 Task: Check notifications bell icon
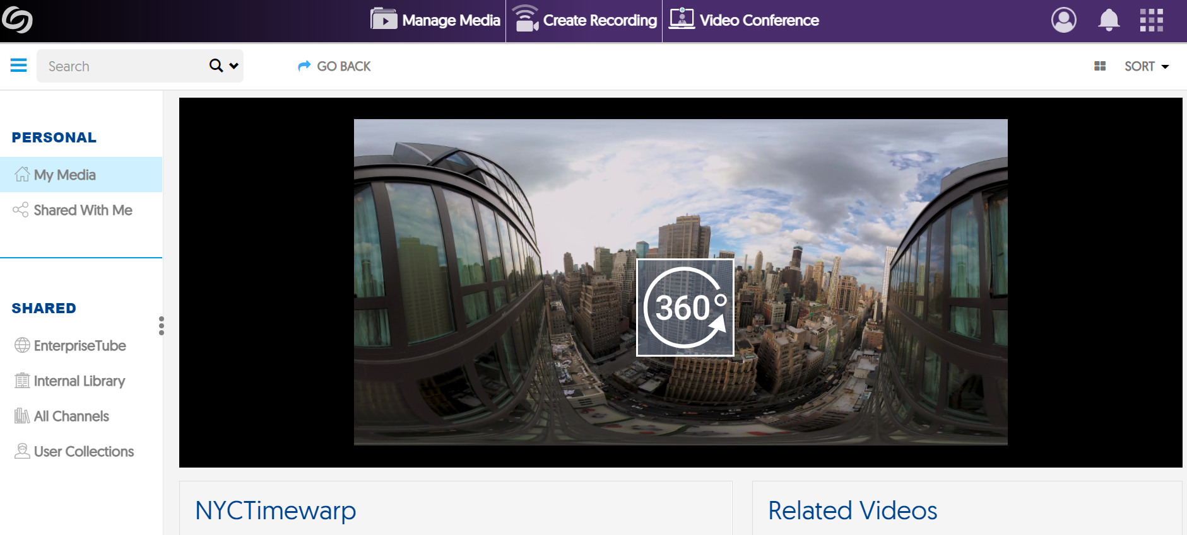pos(1109,20)
